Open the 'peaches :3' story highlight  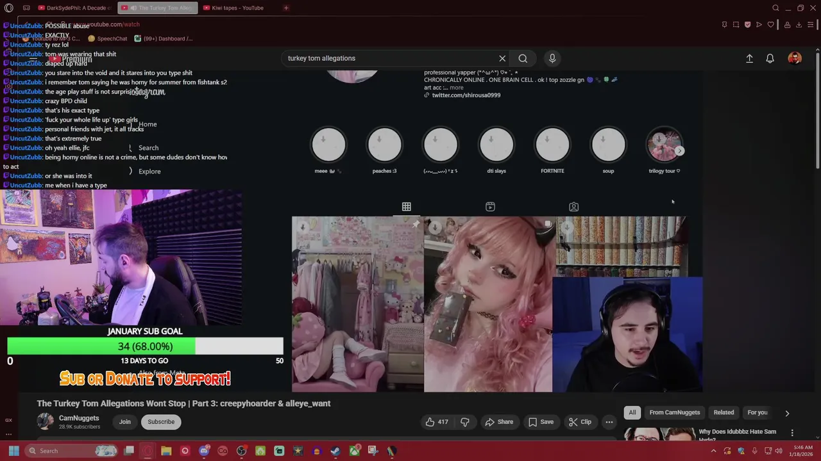[x=384, y=145]
